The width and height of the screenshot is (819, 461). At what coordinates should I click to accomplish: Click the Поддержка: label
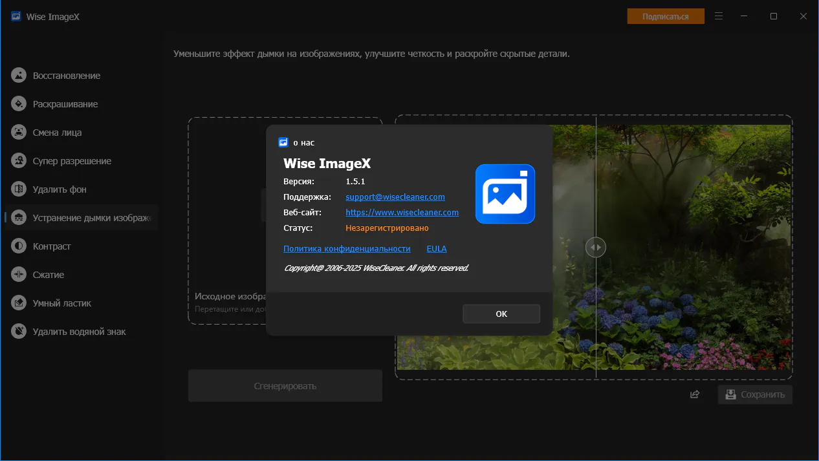[x=307, y=197]
